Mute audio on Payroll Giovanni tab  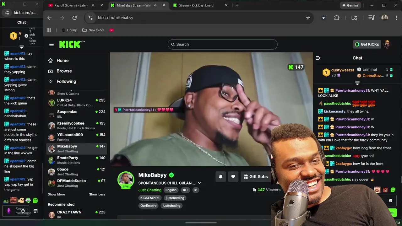[x=93, y=5]
